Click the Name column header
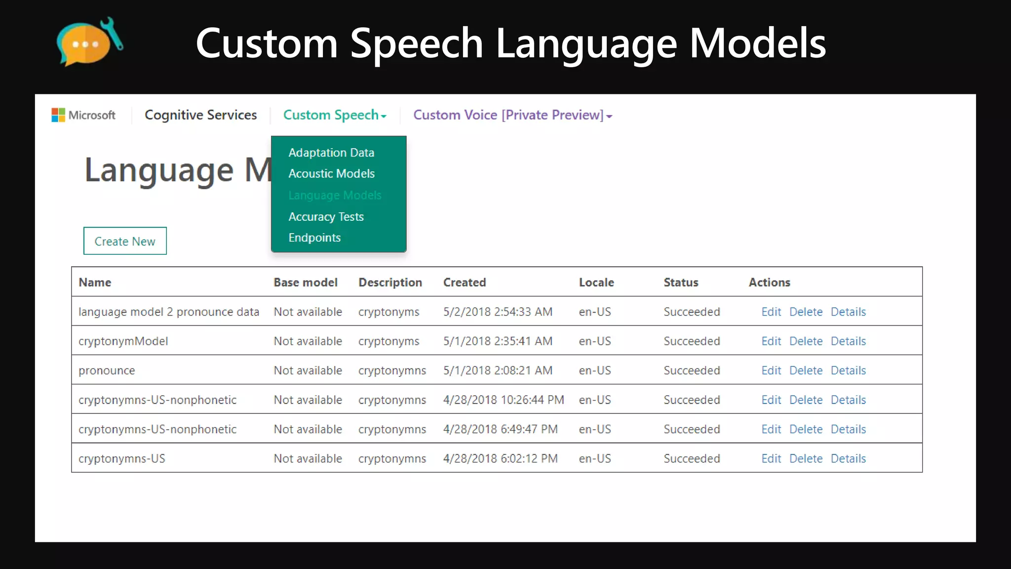 [x=95, y=283]
